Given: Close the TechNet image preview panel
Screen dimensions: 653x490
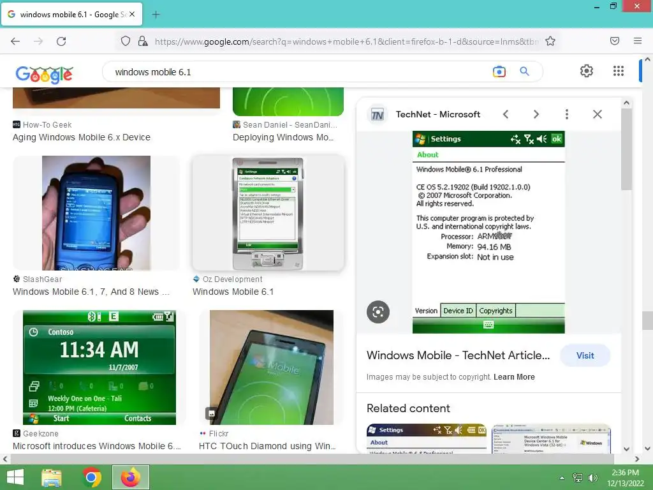Looking at the screenshot, I should click(597, 114).
